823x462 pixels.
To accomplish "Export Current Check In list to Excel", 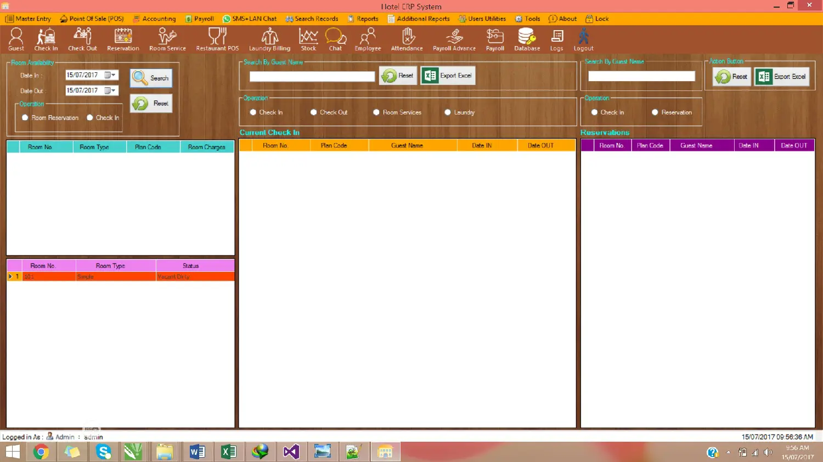I will pos(448,76).
